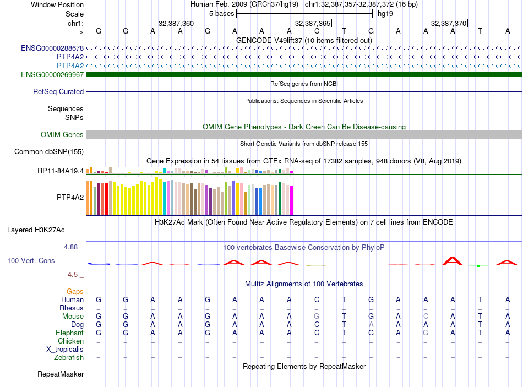Image resolution: width=523 pixels, height=387 pixels.
Task: Click Publications: Sequences in Scientific Articles title
Action: click(x=304, y=101)
